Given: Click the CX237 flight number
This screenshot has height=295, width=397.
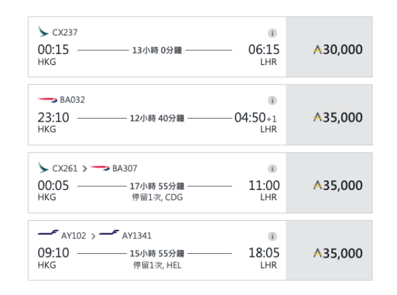Looking at the screenshot, I should (x=66, y=32).
